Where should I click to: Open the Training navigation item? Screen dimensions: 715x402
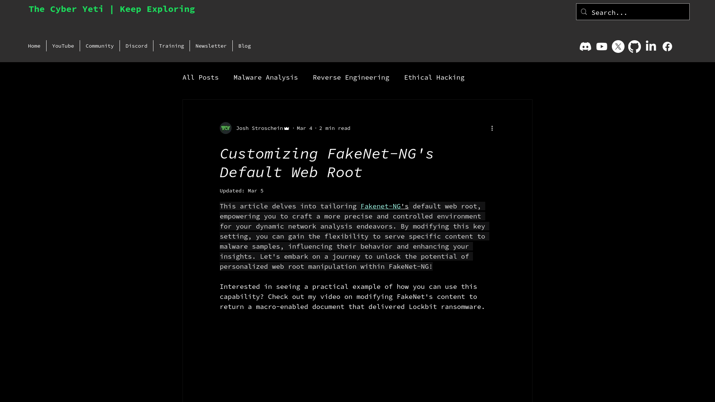(x=171, y=46)
